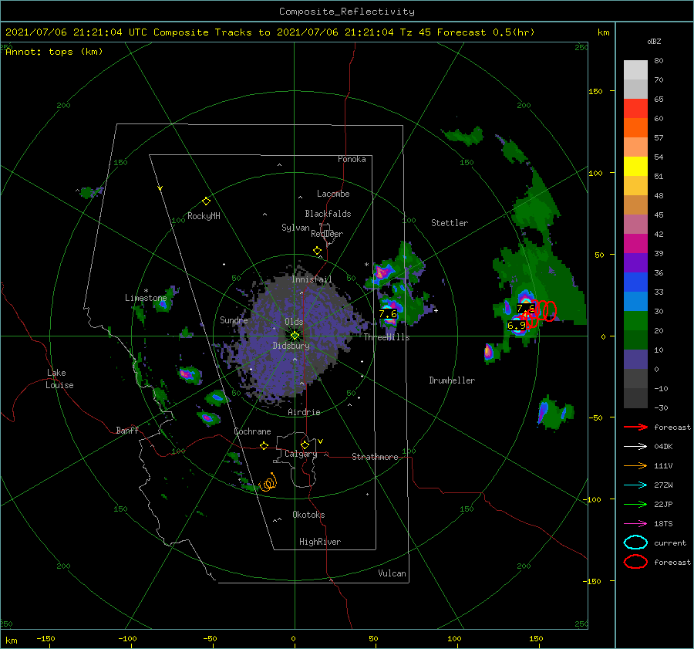This screenshot has height=649, width=694.
Task: Click the Composite_Reflectivity title
Action: [x=347, y=12]
